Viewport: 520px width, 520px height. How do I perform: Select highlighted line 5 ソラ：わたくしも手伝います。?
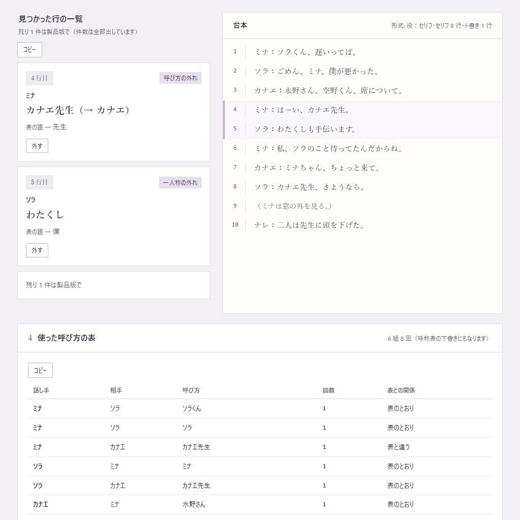pyautogui.click(x=363, y=129)
